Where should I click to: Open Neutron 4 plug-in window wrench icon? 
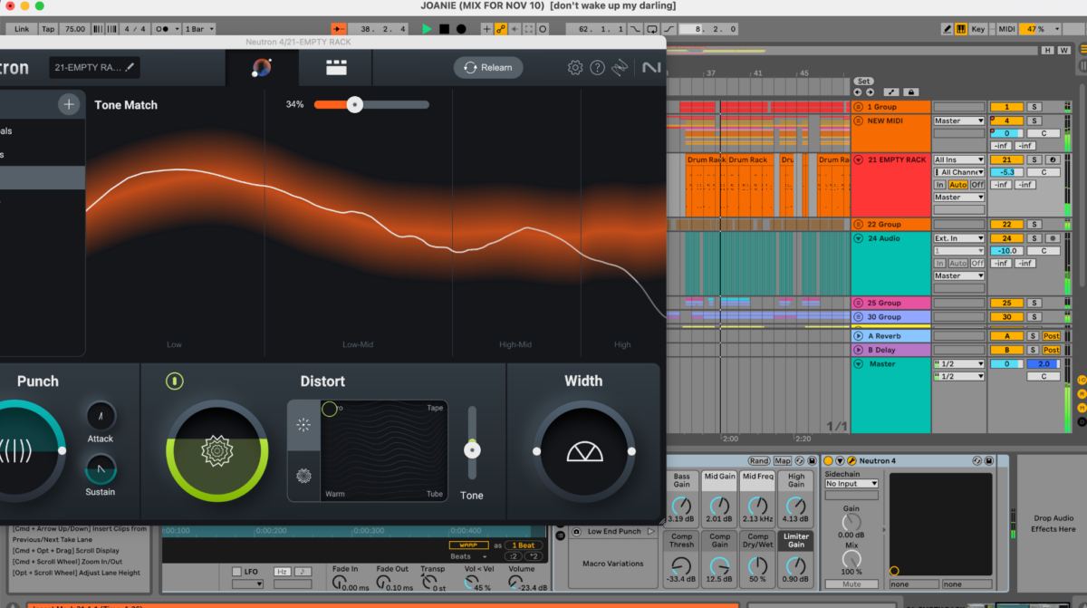coord(851,461)
